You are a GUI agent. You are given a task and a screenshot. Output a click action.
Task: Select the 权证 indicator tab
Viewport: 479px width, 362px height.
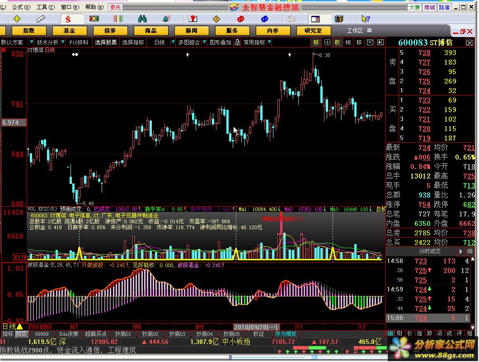click(x=258, y=334)
